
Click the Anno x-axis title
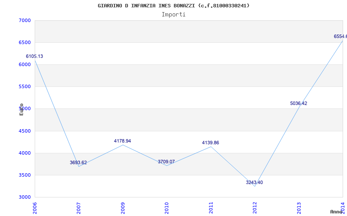pyautogui.click(x=336, y=212)
